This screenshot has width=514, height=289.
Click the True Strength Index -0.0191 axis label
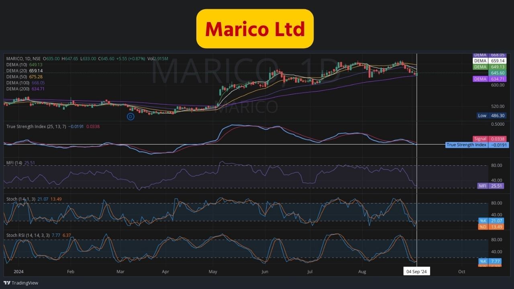coord(477,145)
